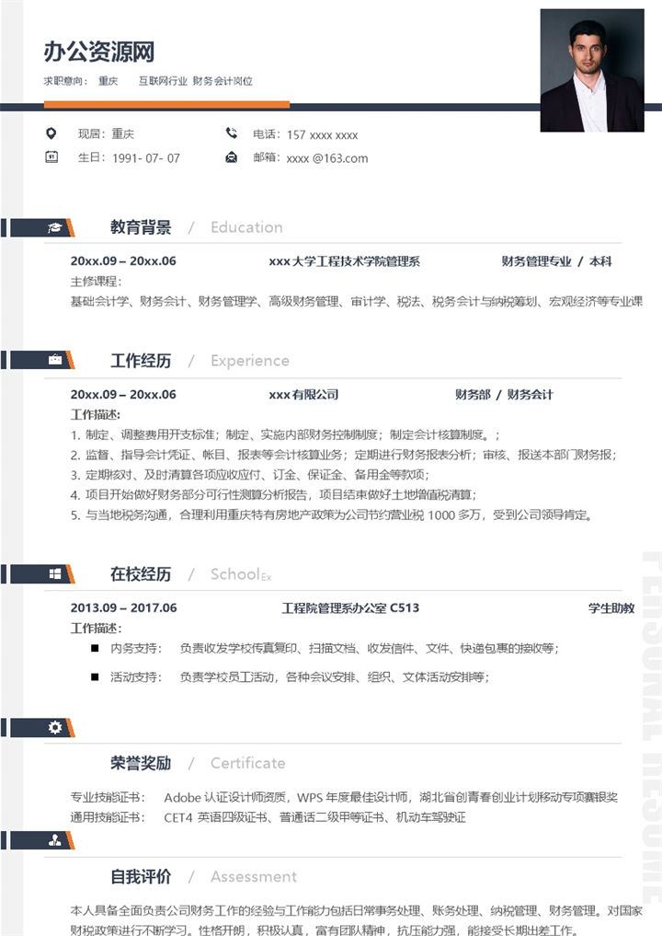Screen dimensions: 662x936
Task: Select the 通用技能证书 line with CET4
Action: click(268, 817)
